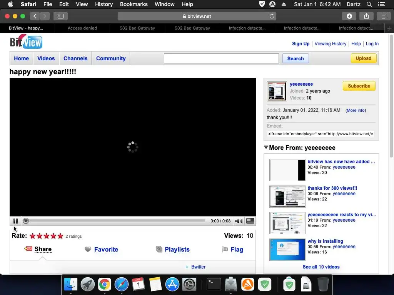Screen dimensions: 394x295
Task: Open Terminal from the Dock
Action: (x=214, y=285)
